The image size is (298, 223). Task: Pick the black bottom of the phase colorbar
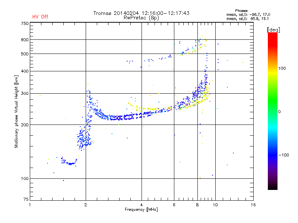[273, 187]
